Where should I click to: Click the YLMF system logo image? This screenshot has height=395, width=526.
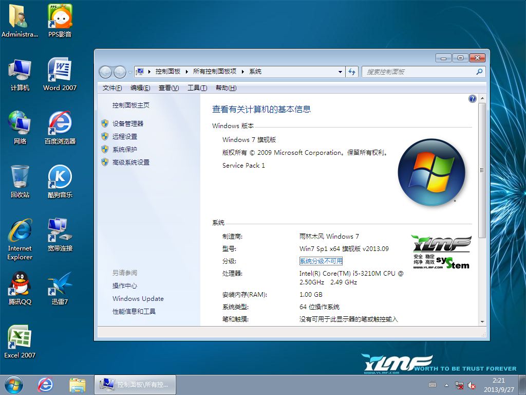441,252
